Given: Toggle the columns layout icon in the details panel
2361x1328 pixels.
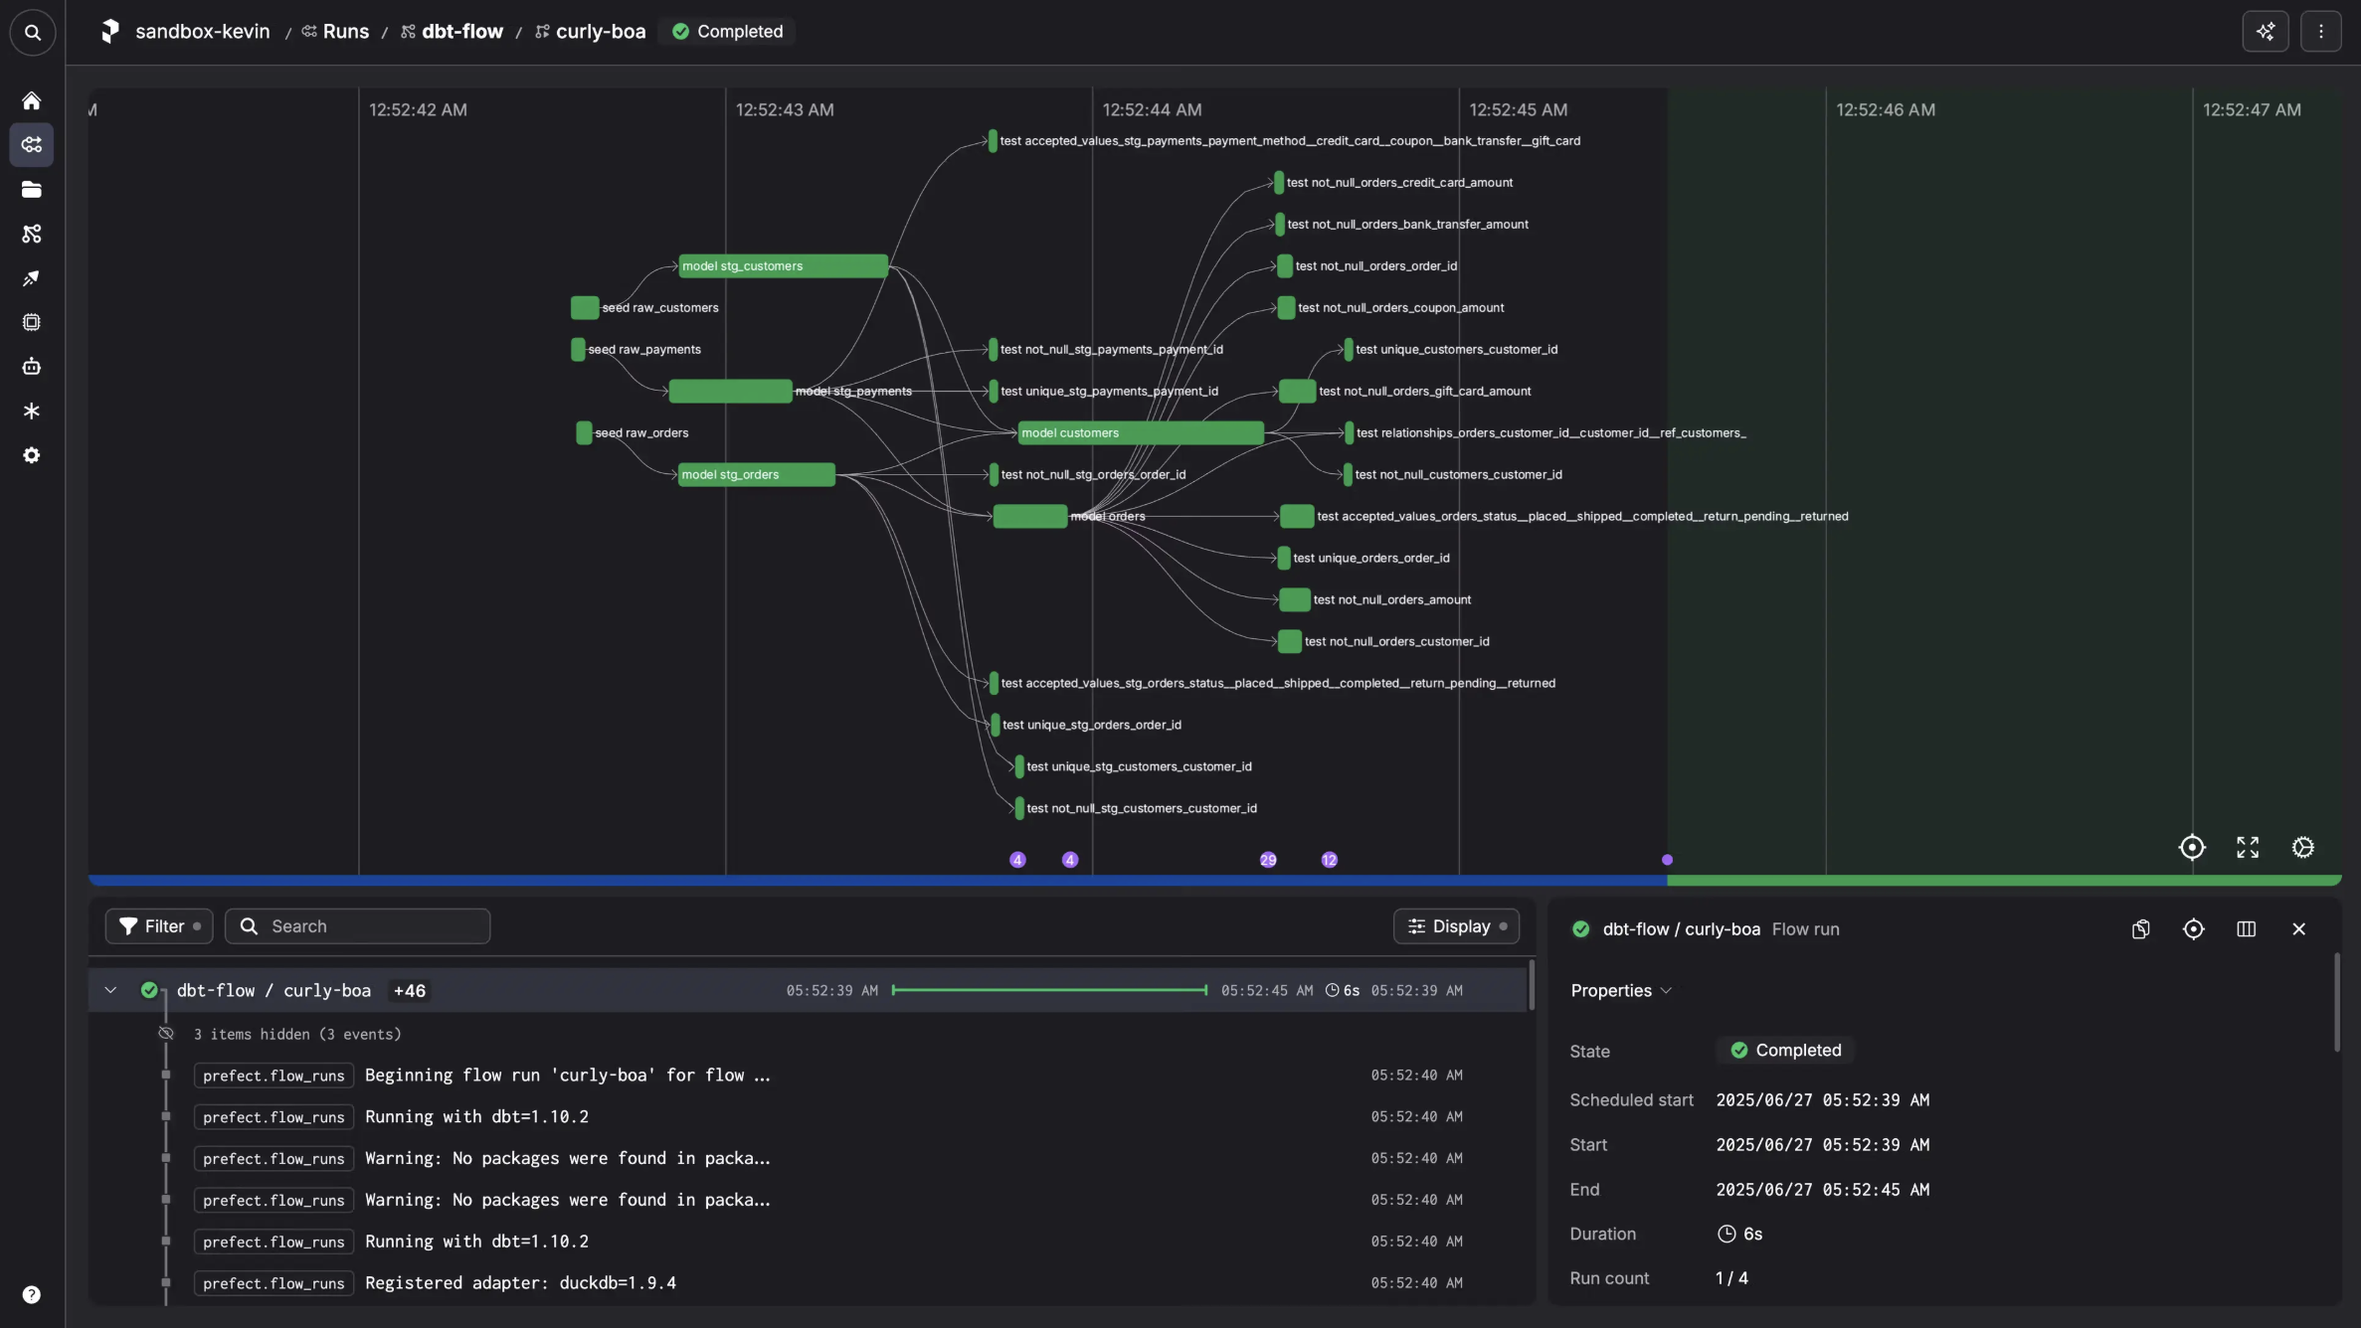Looking at the screenshot, I should click(2247, 928).
